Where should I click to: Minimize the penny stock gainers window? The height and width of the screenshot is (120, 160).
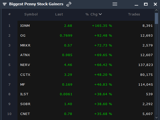click(x=136, y=5)
